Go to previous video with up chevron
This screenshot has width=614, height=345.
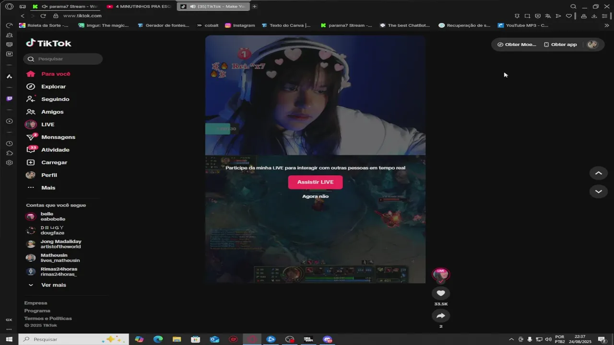tap(598, 173)
